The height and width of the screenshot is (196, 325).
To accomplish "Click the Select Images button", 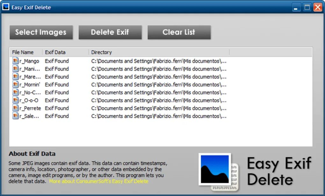I will pos(41,33).
